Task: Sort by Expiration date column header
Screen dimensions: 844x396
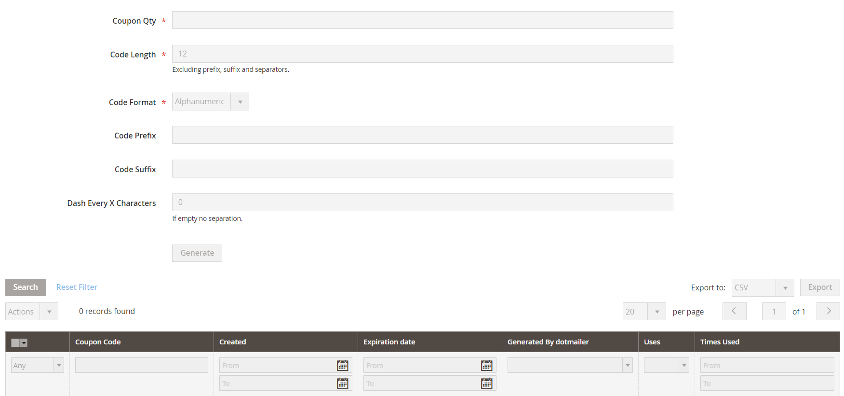Action: click(389, 342)
